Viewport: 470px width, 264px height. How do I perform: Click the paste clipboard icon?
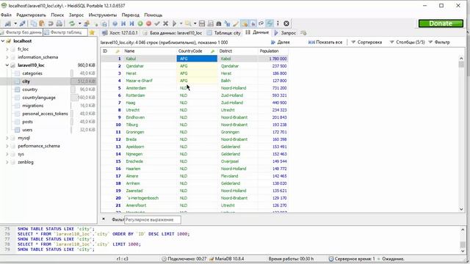pyautogui.click(x=42, y=23)
